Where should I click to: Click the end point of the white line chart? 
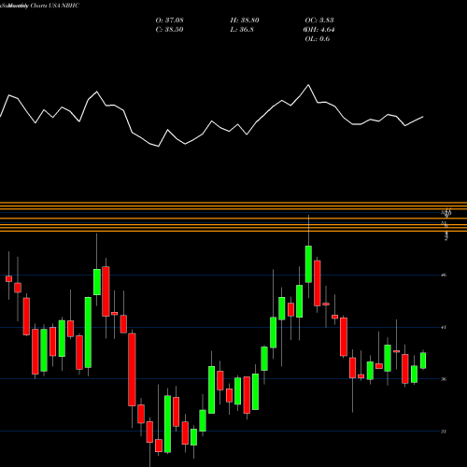[x=423, y=117]
